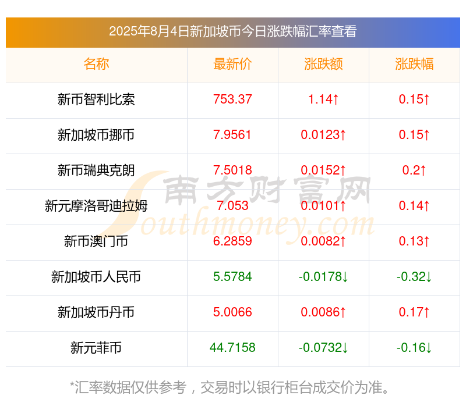Click the percentage value '0.13↑'
Viewport: 466px width, 406px height.
[414, 241]
